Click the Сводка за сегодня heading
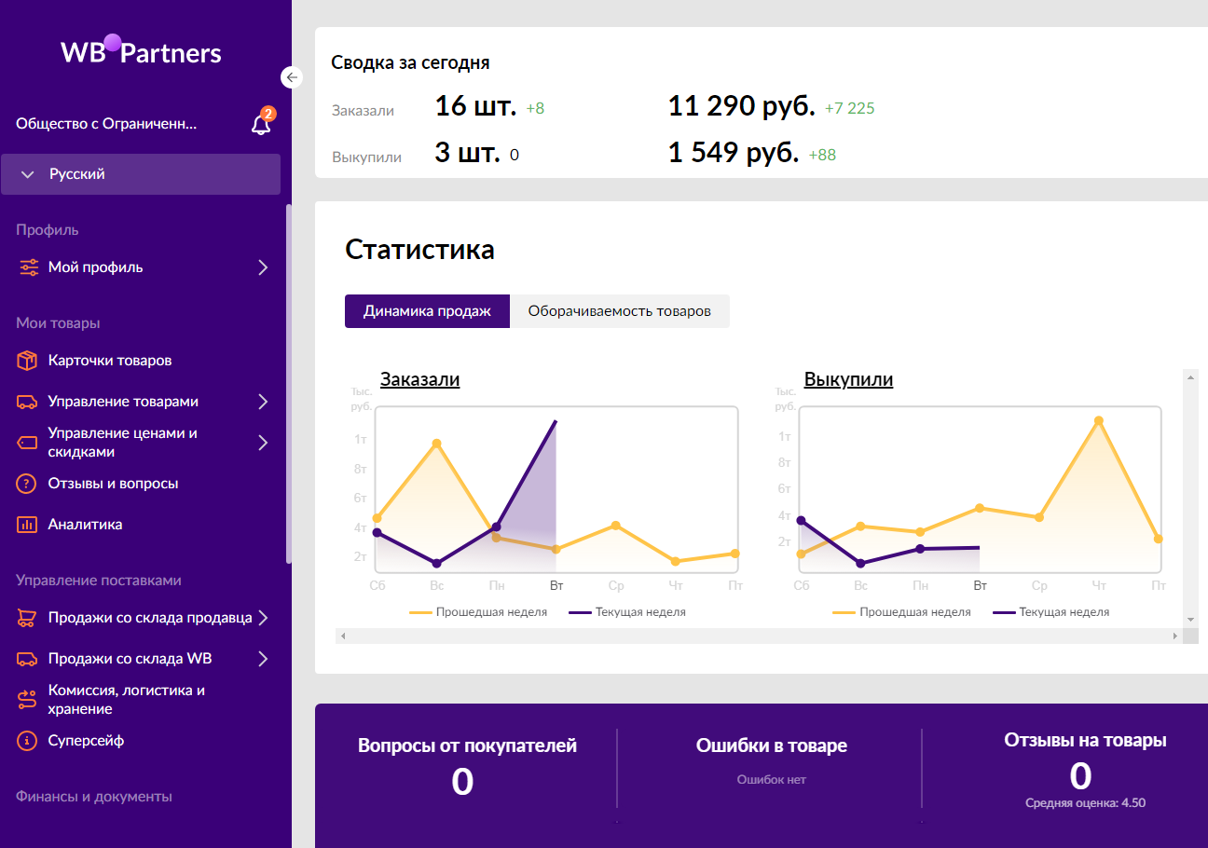Image resolution: width=1208 pixels, height=848 pixels. (x=411, y=63)
